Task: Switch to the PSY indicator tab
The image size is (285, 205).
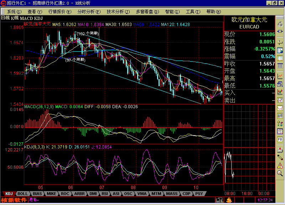Action: 199,194
